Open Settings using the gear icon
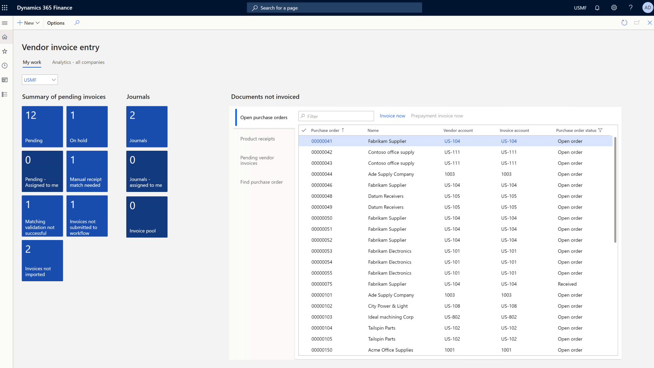The image size is (654, 368). tap(614, 7)
